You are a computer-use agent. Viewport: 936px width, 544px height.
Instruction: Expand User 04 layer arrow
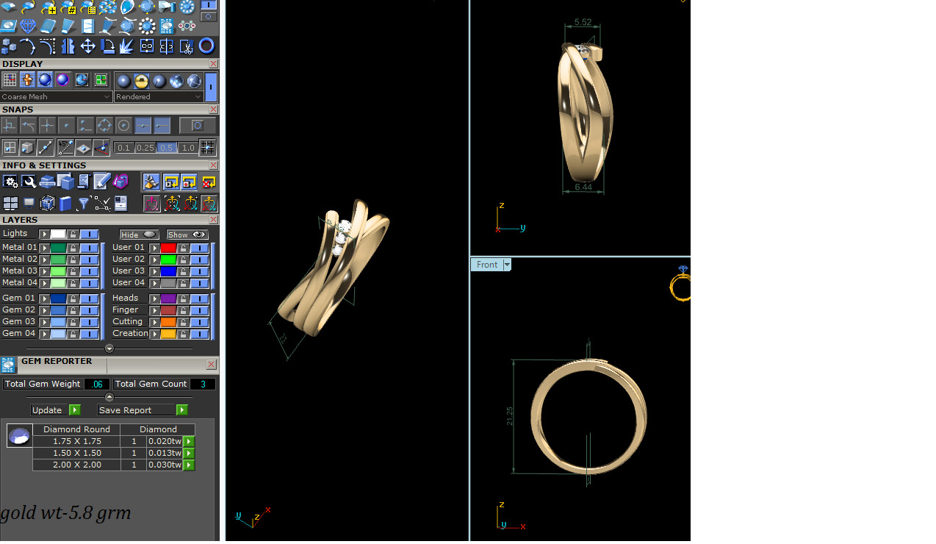tap(154, 283)
